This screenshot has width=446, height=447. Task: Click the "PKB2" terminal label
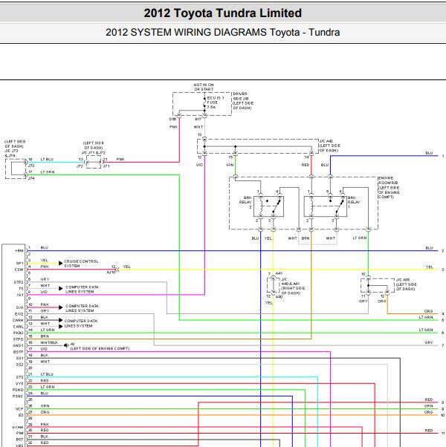click(19, 333)
